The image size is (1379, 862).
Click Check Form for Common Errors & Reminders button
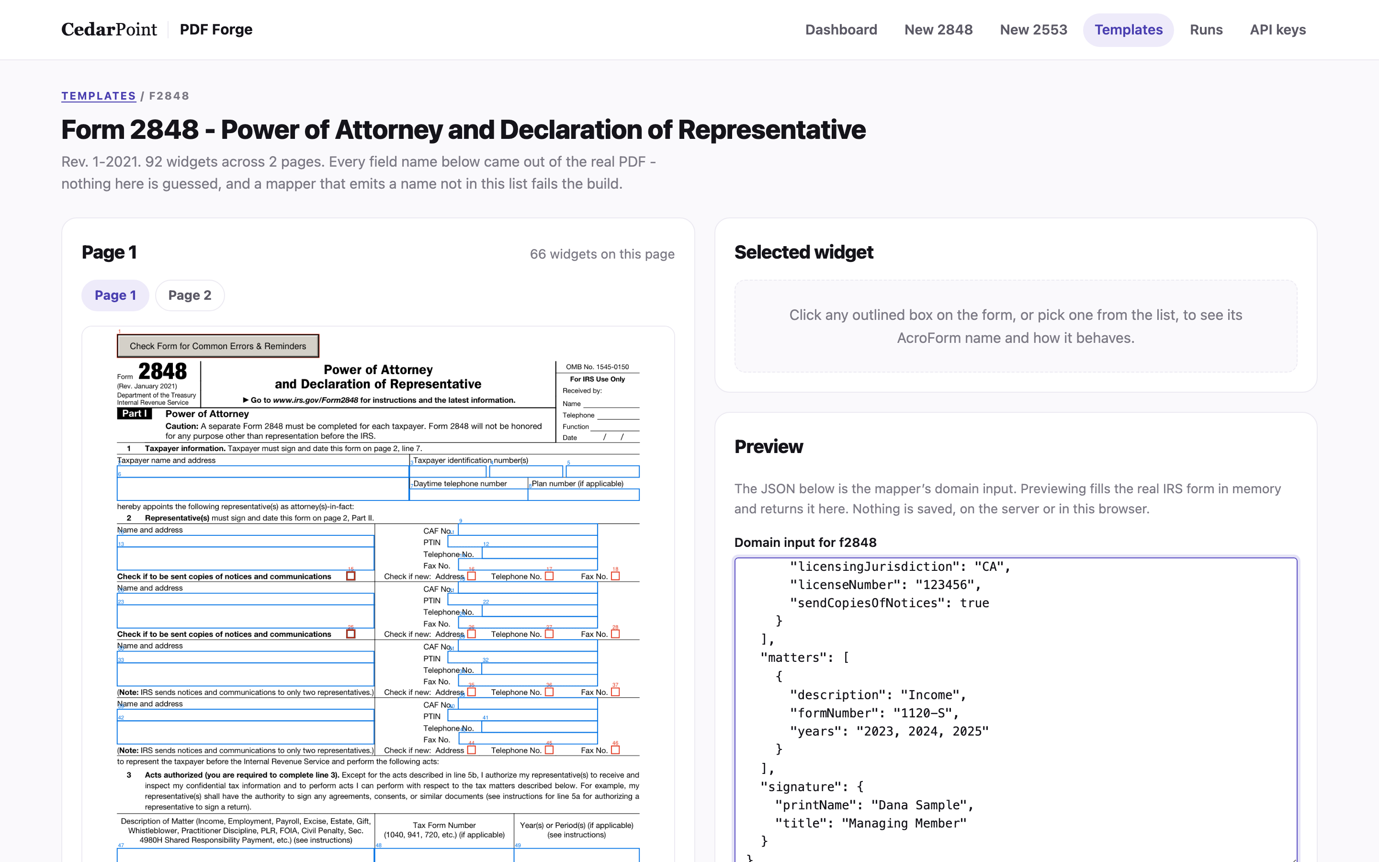tap(218, 346)
